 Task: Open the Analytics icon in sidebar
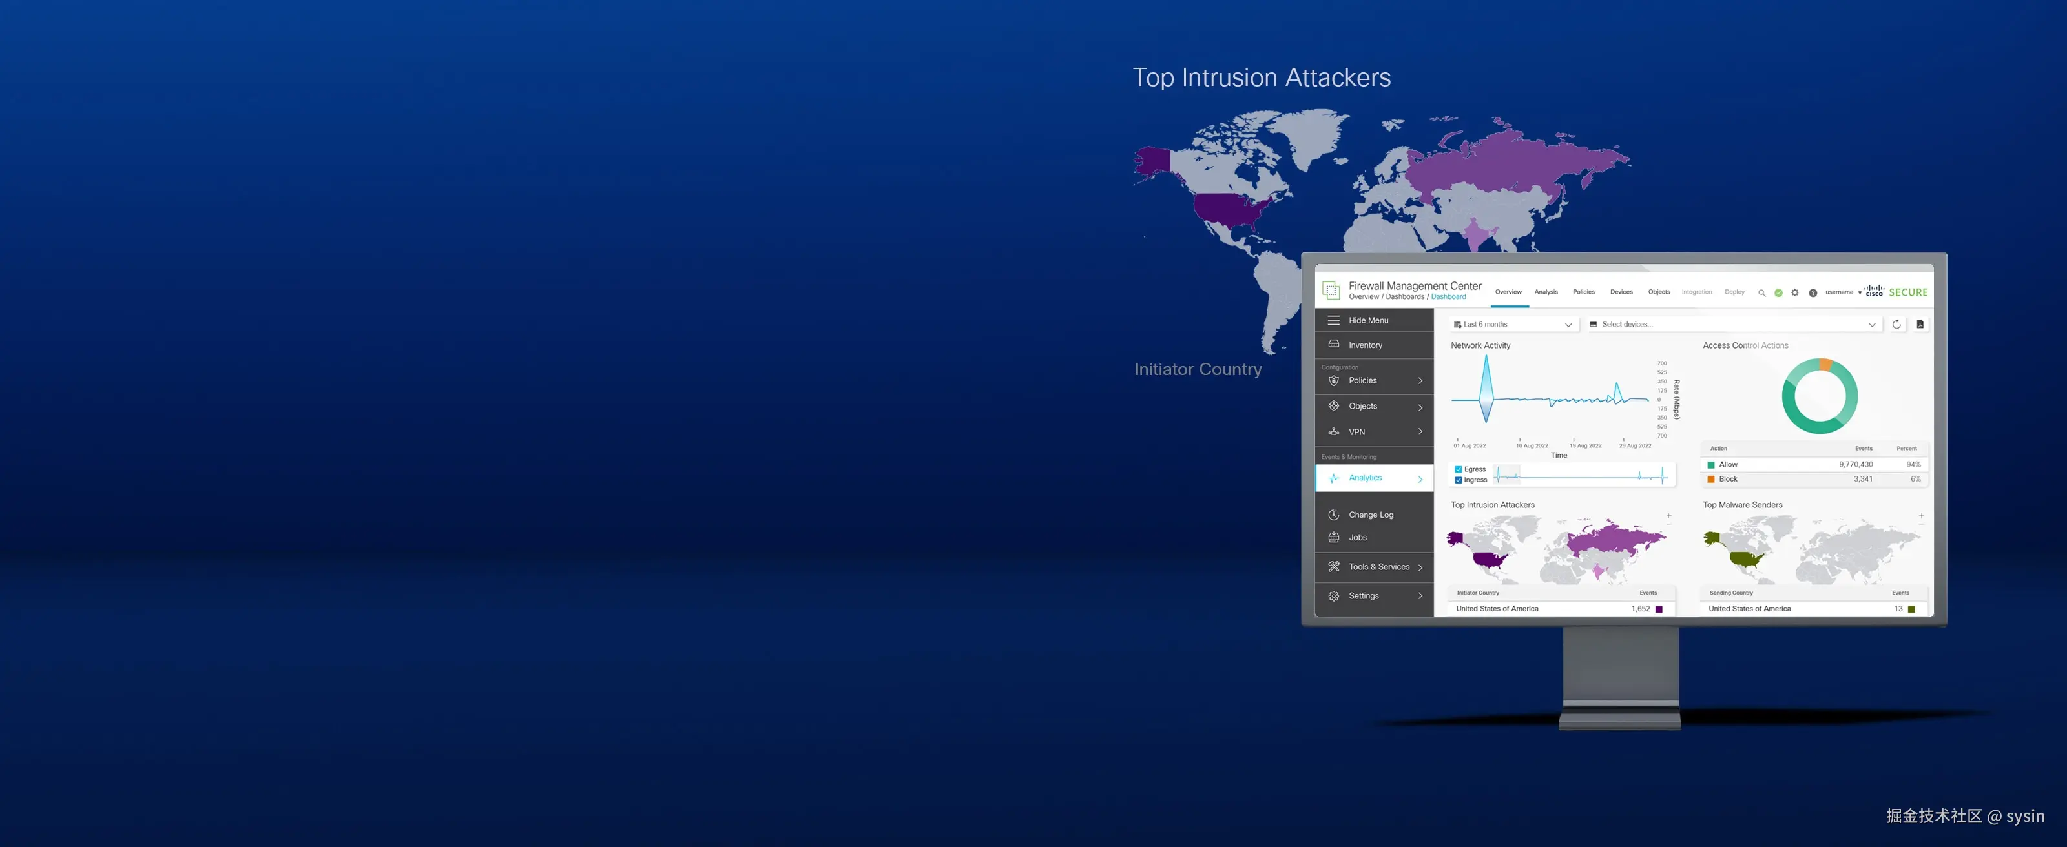coord(1334,478)
